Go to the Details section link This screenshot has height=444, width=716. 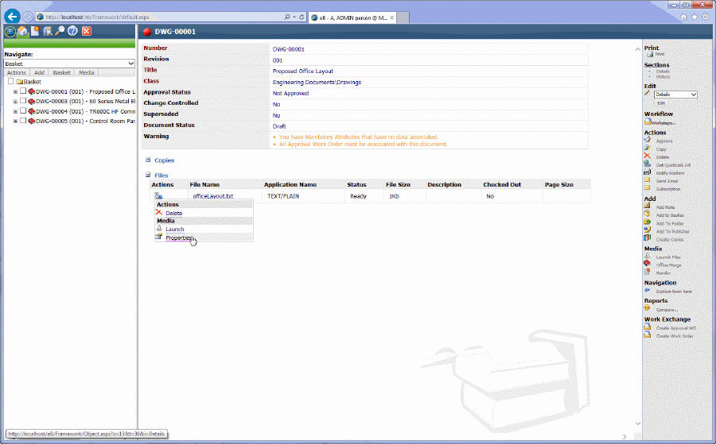[x=663, y=71]
